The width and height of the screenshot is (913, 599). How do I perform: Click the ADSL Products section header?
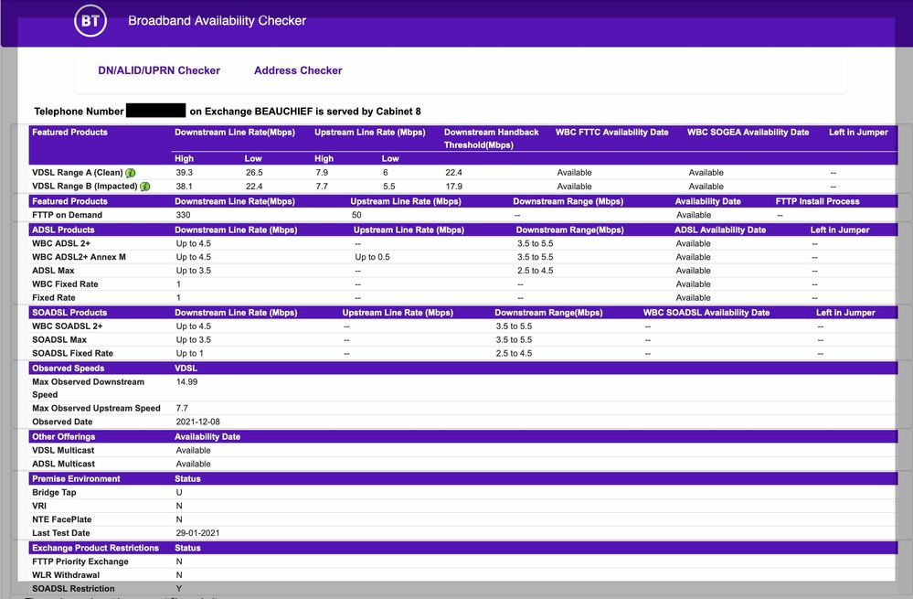tap(63, 230)
